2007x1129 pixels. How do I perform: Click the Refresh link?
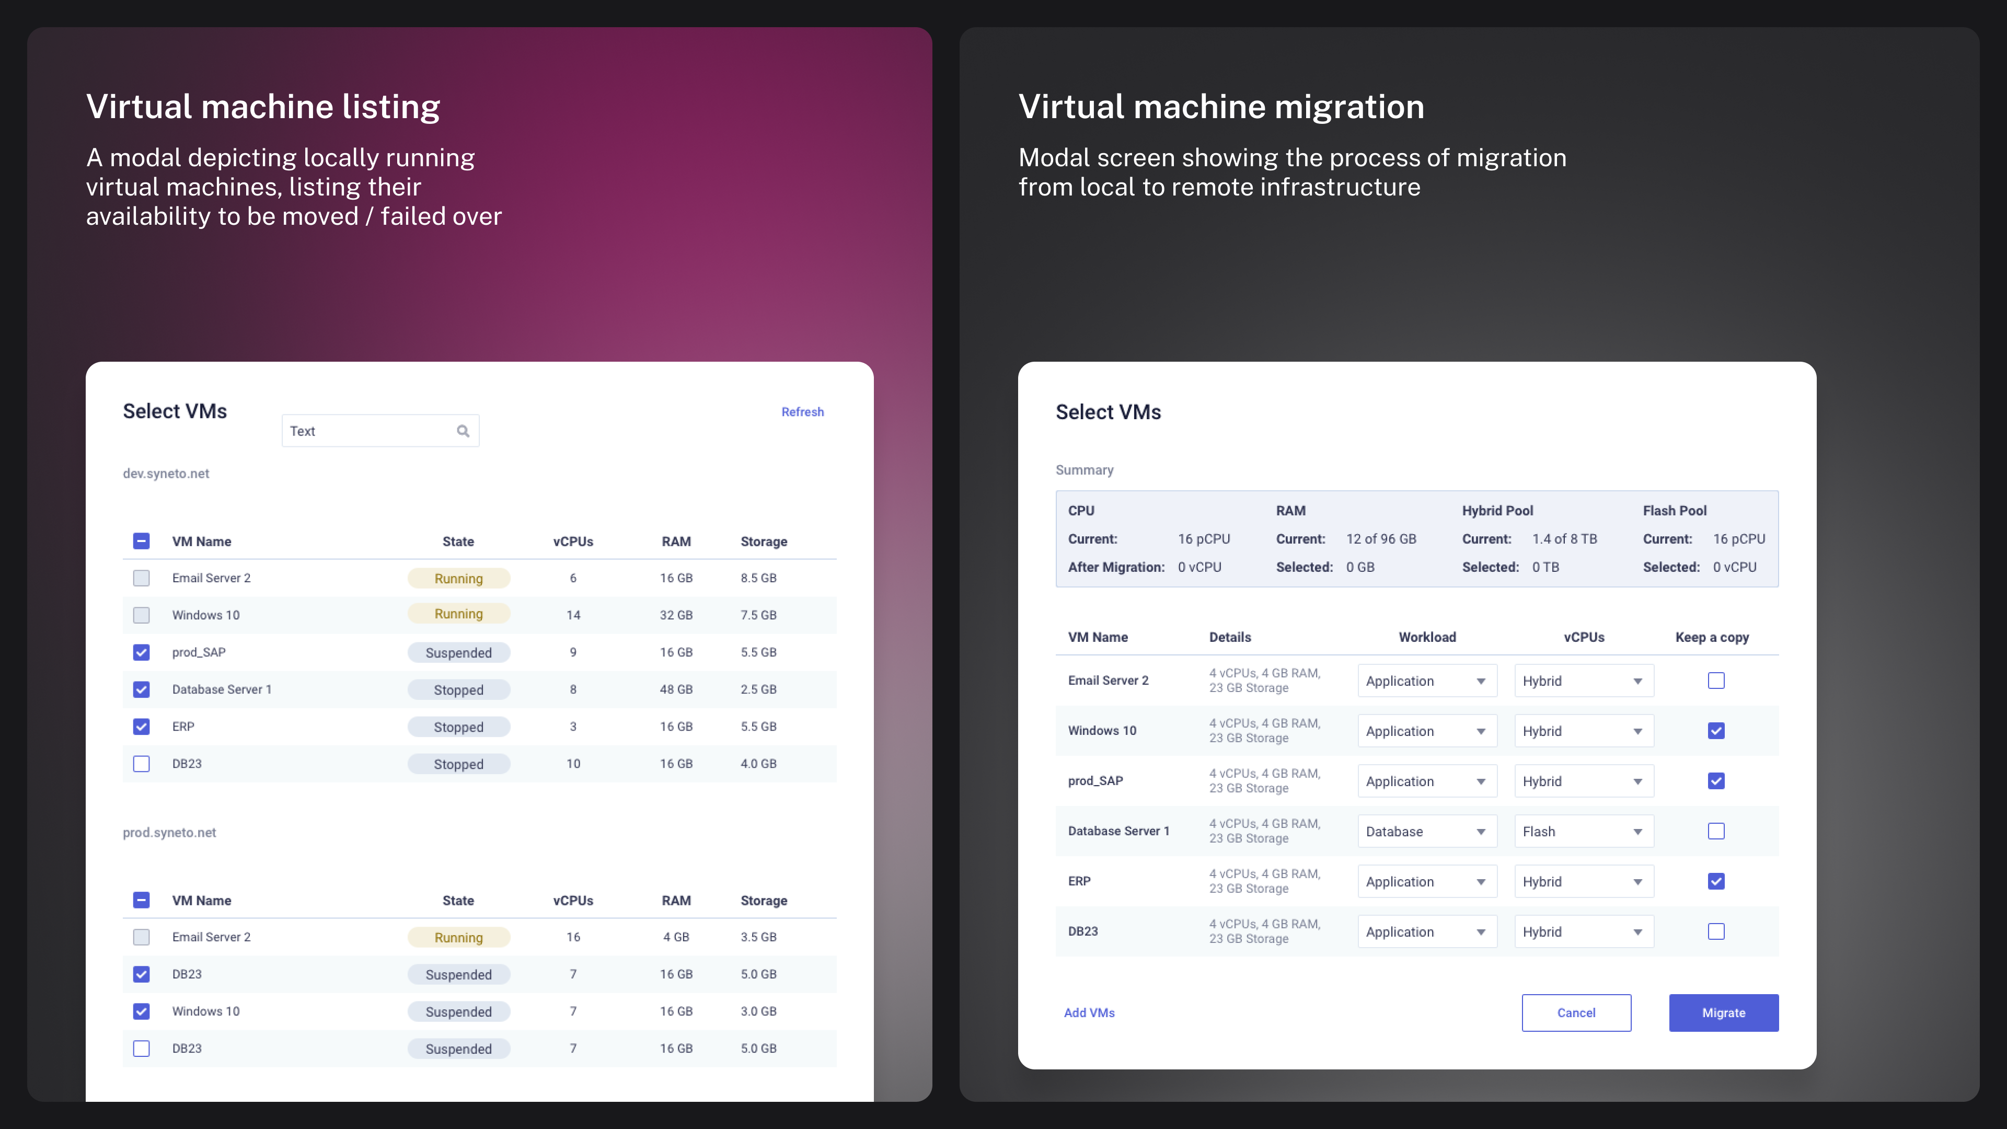(x=802, y=411)
